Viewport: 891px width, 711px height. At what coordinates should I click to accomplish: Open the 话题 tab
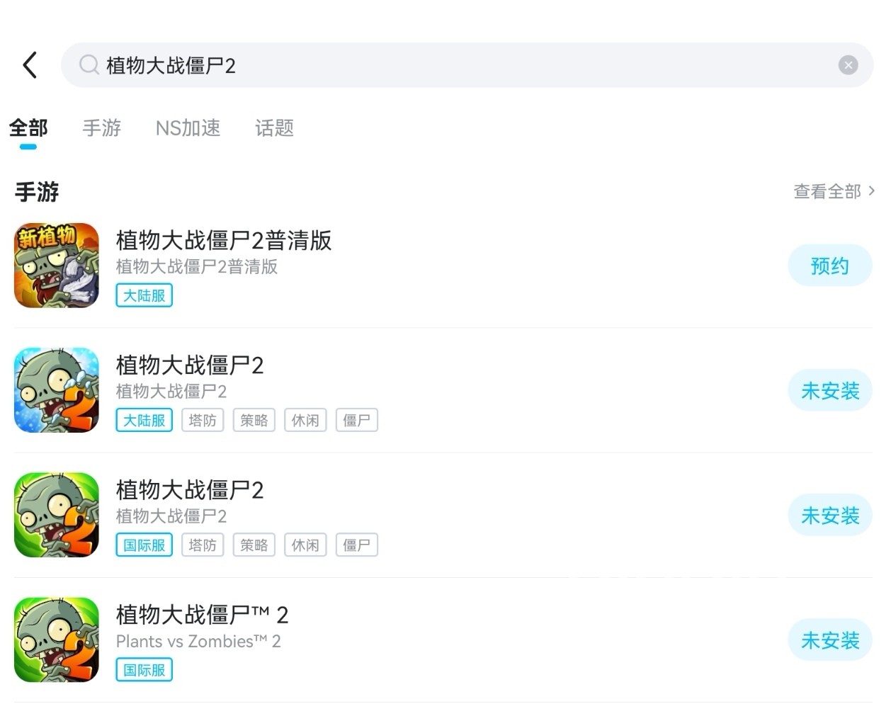[274, 128]
